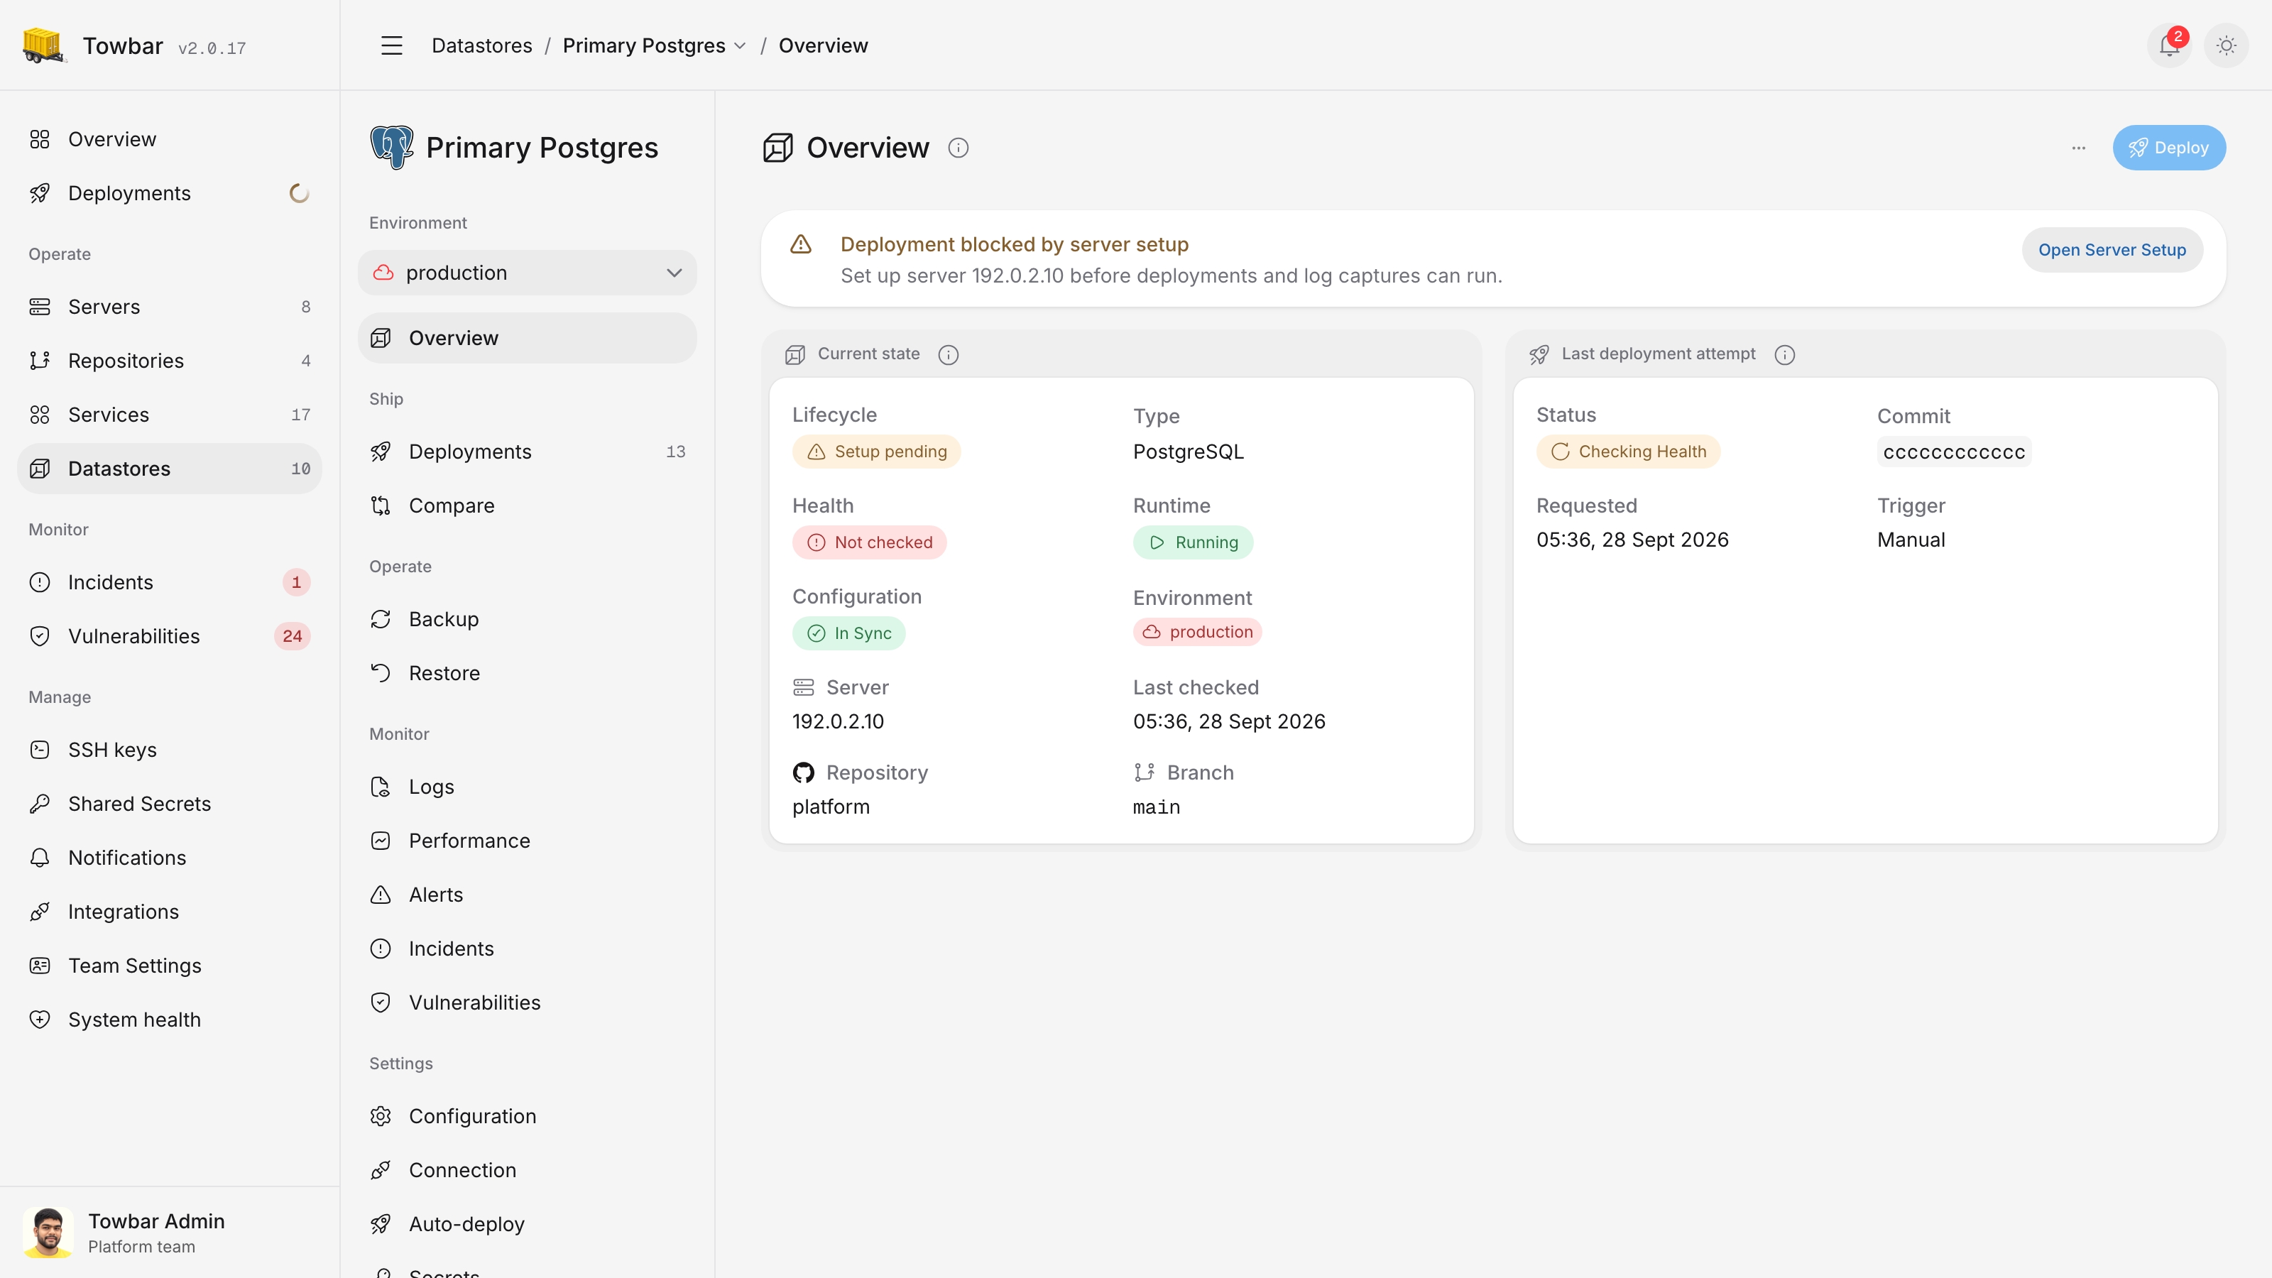Screen dimensions: 2272x1278
Task: Click the Checking Health status badge
Action: pyautogui.click(x=1627, y=452)
